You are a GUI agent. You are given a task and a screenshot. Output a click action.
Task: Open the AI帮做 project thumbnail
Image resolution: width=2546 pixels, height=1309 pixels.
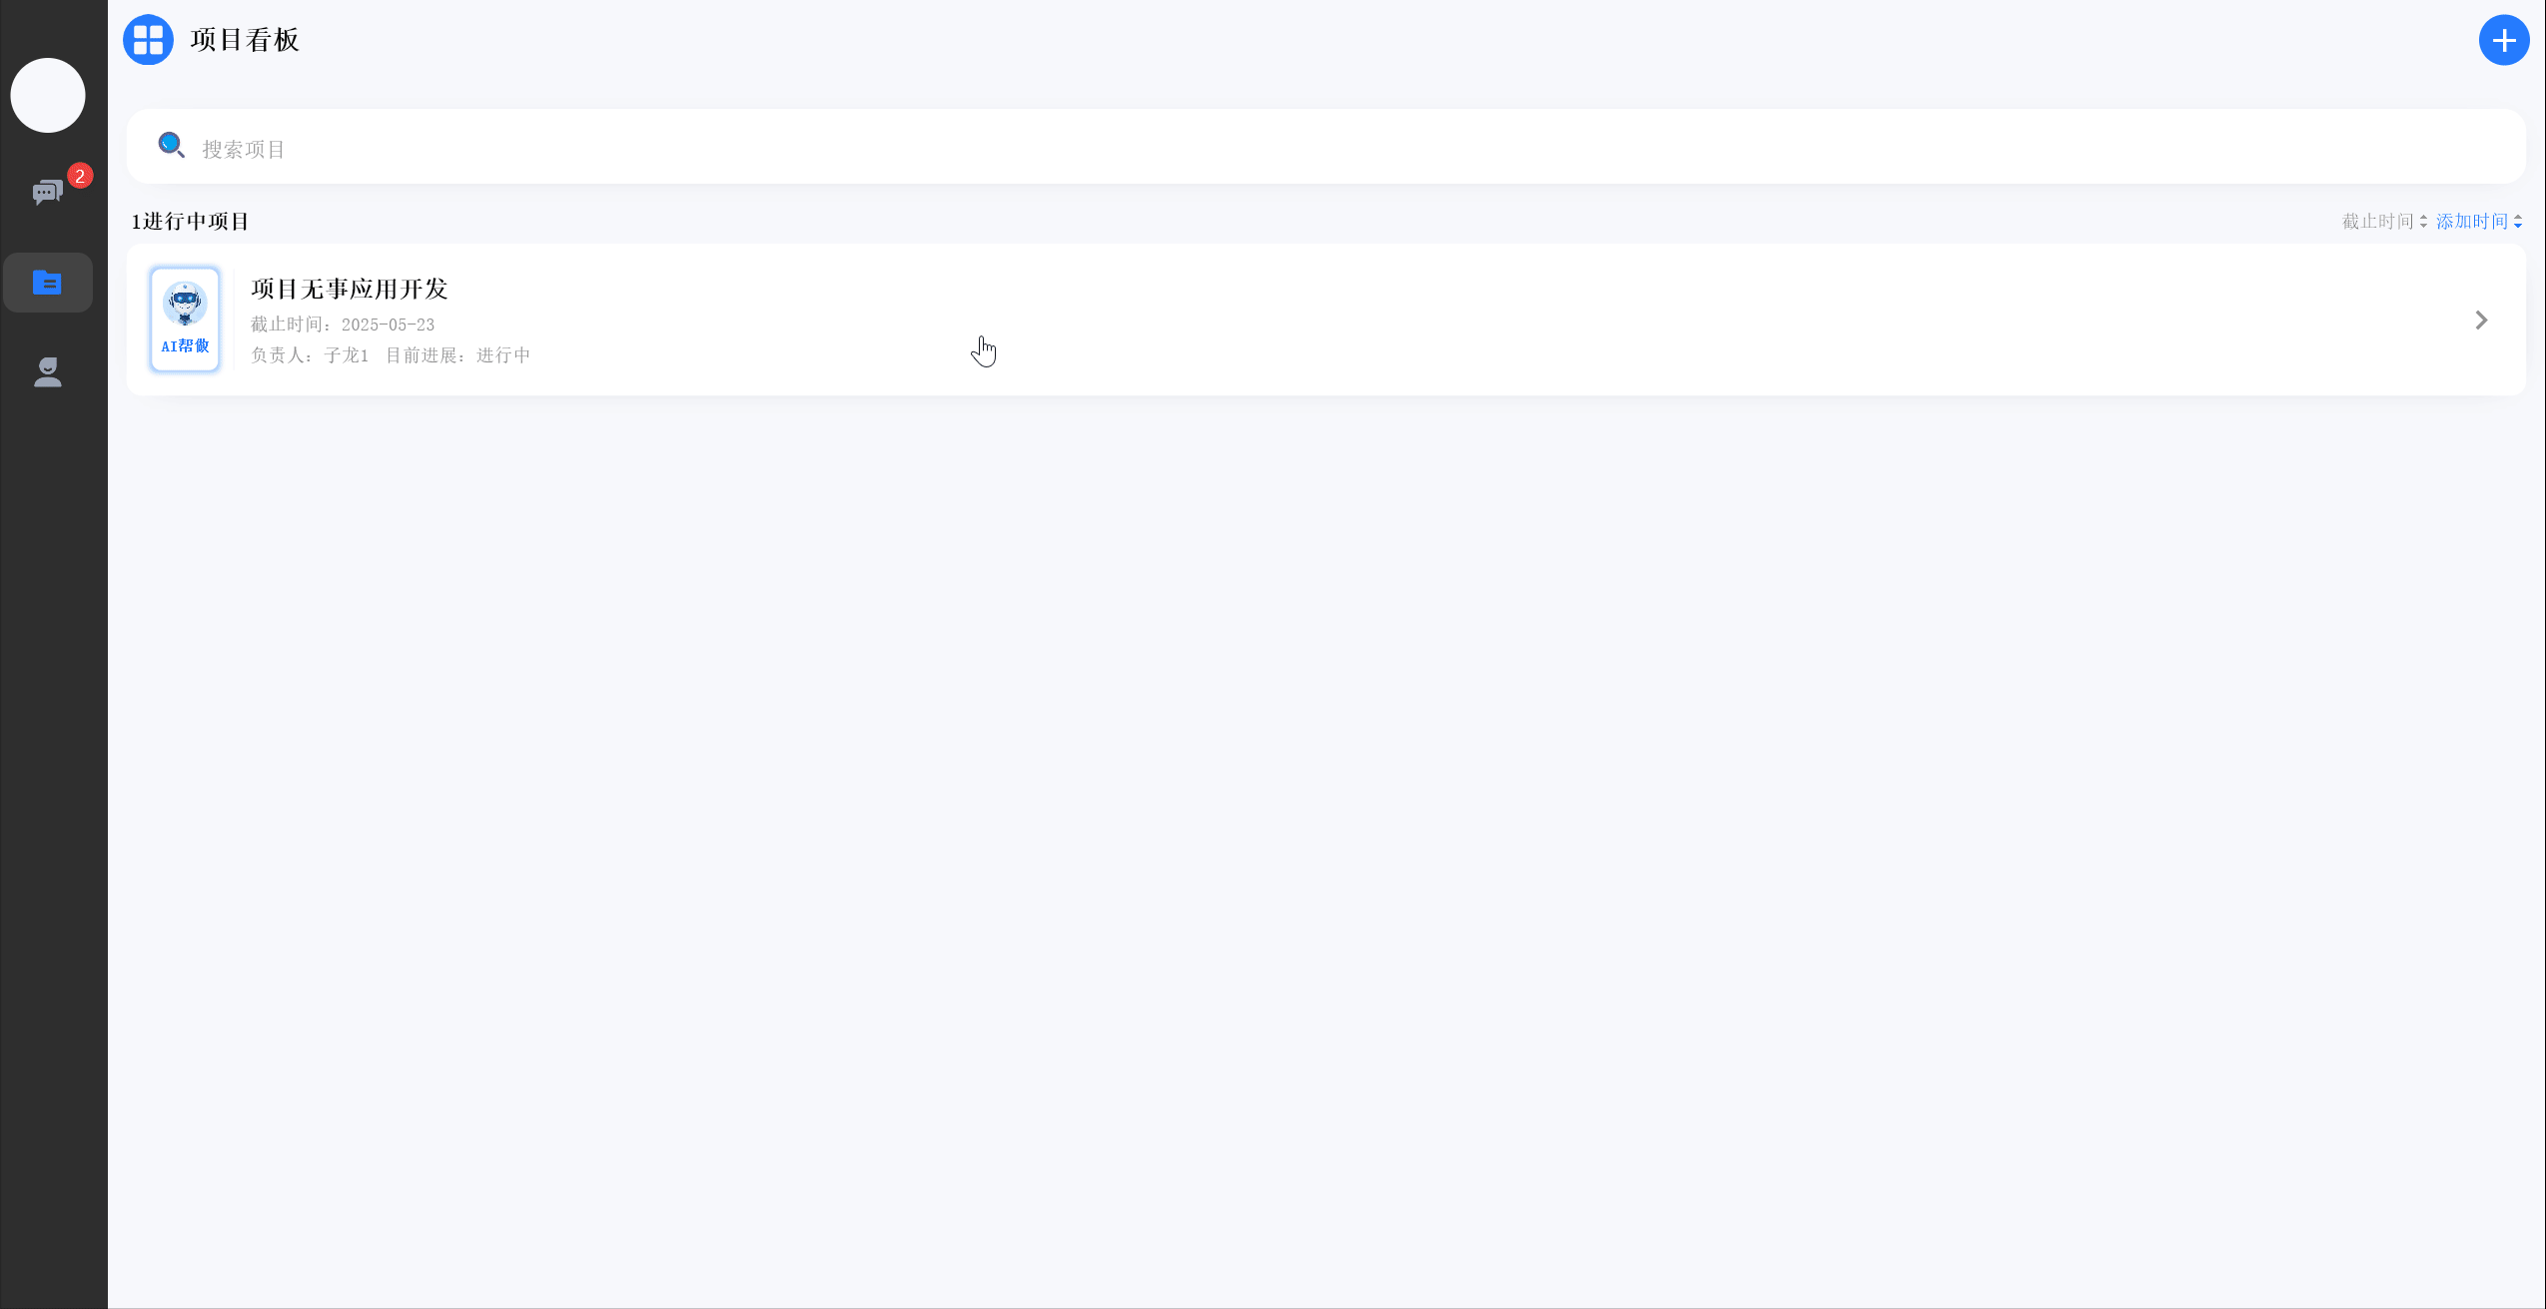coord(185,320)
